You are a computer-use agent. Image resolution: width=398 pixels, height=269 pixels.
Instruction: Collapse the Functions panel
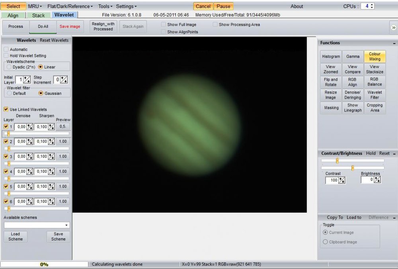coord(394,43)
